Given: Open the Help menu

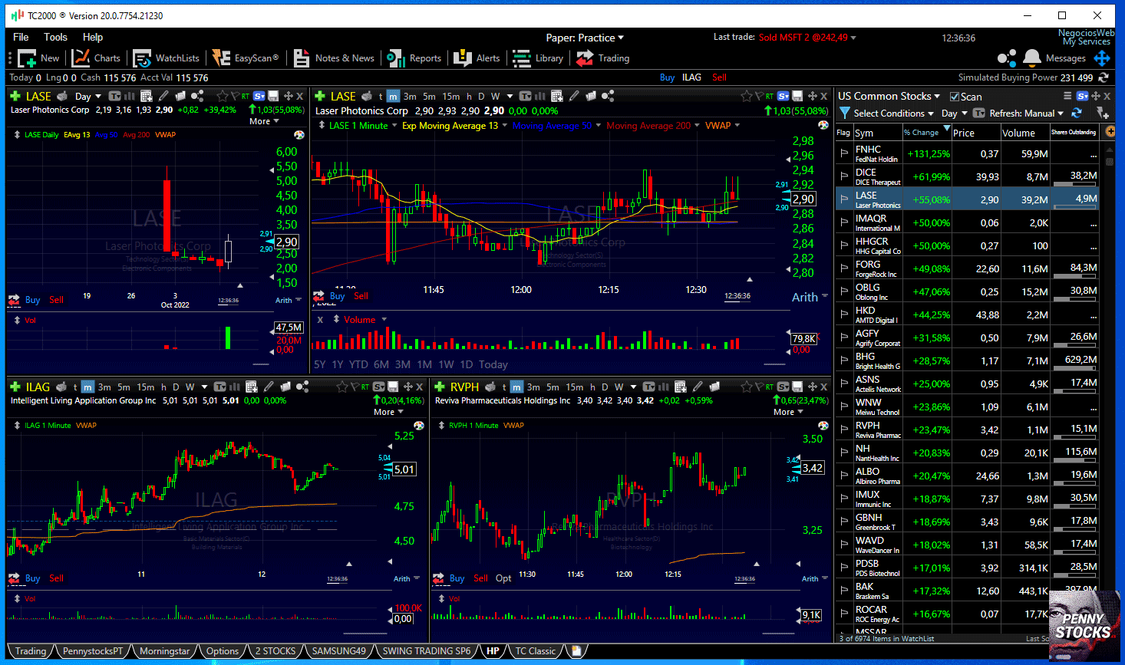Looking at the screenshot, I should [x=93, y=37].
